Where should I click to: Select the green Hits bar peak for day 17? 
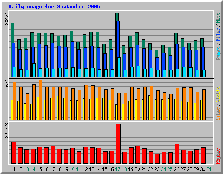117,17
